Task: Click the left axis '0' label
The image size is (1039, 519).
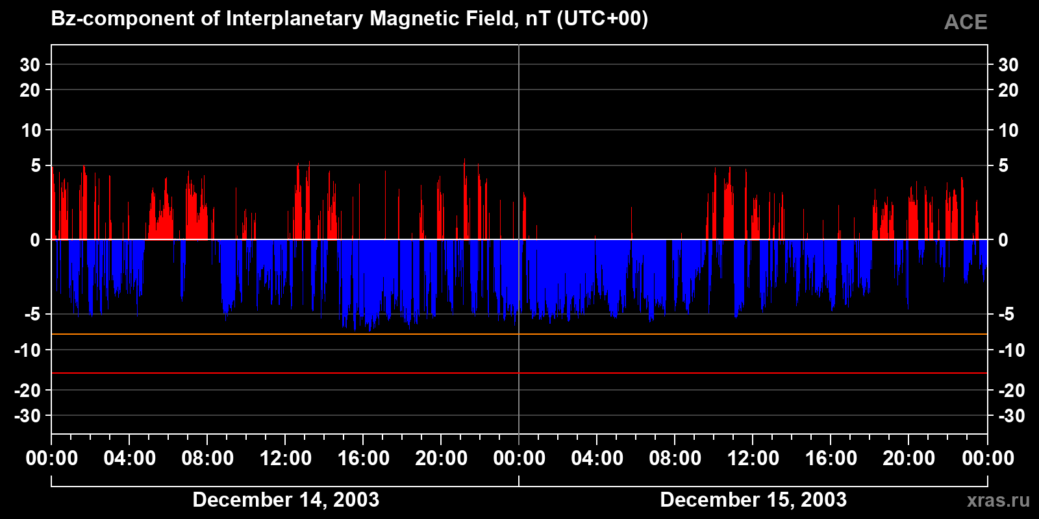Action: click(x=36, y=240)
